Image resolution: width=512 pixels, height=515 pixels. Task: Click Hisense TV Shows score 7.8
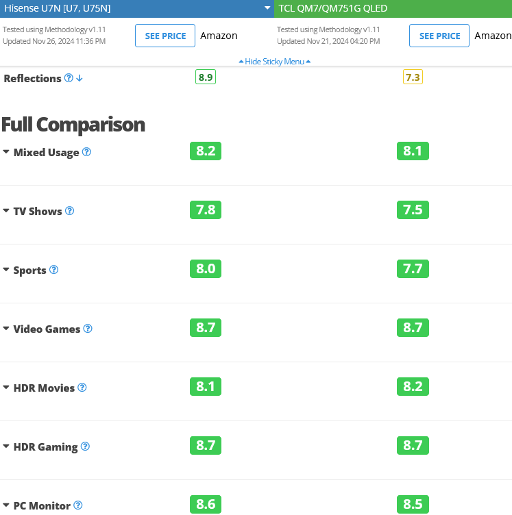click(x=206, y=210)
